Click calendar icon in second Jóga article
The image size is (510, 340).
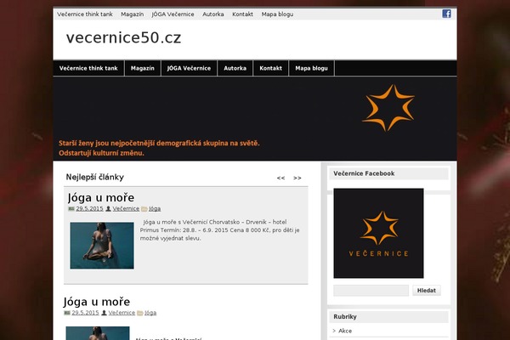pyautogui.click(x=67, y=313)
